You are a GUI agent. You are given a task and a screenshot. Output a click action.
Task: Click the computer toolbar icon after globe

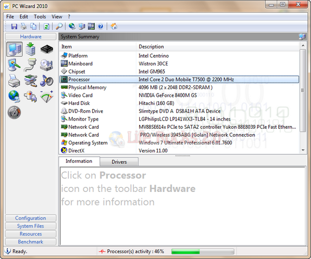pyautogui.click(x=82, y=26)
